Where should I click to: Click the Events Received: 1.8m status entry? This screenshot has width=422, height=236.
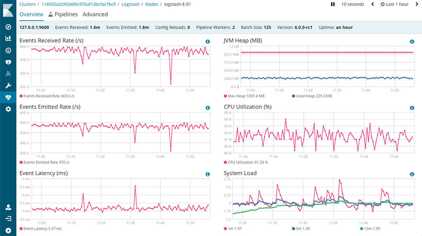(78, 27)
